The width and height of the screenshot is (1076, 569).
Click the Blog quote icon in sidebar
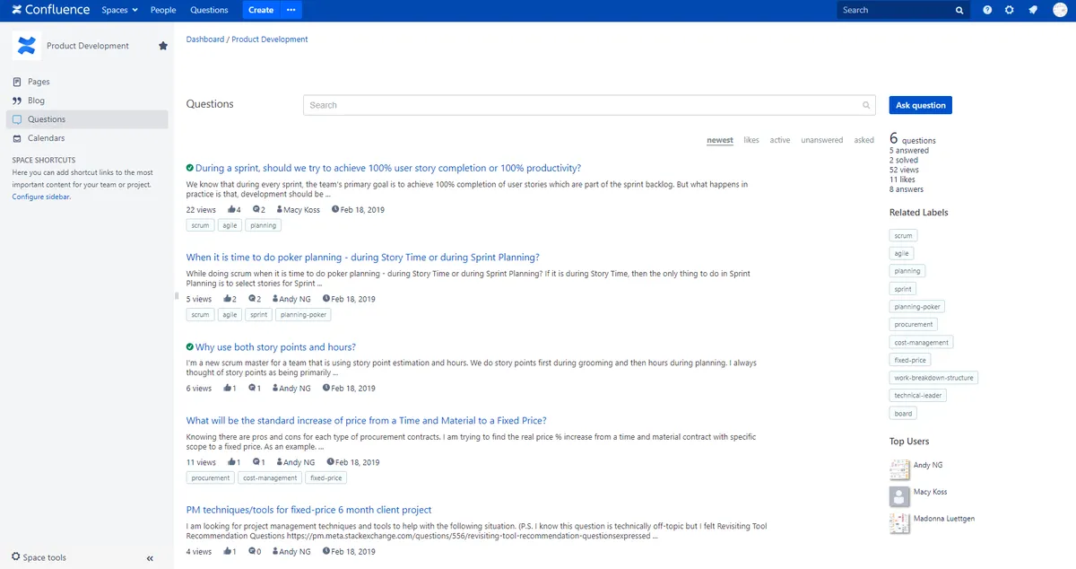17,101
